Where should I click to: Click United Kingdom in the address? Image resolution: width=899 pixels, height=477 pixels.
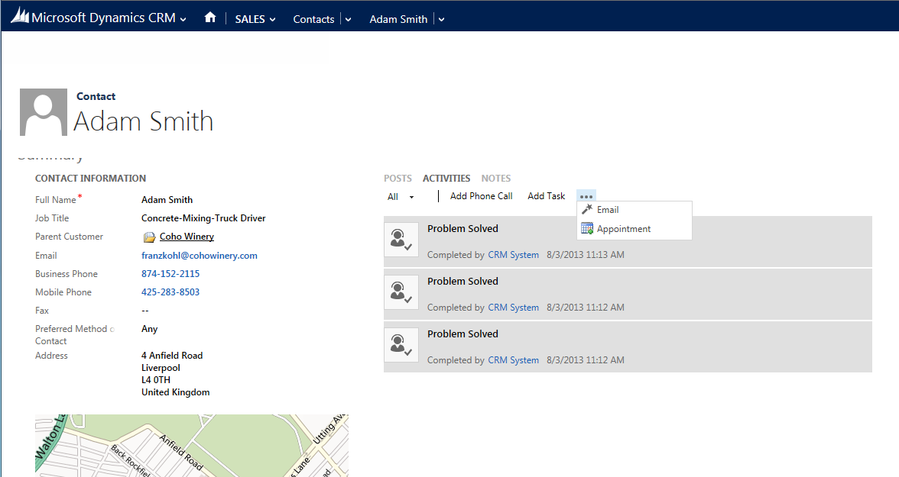pyautogui.click(x=176, y=392)
